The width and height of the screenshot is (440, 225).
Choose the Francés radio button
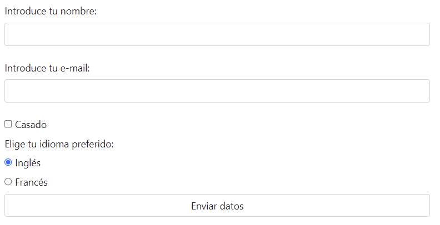(x=8, y=182)
